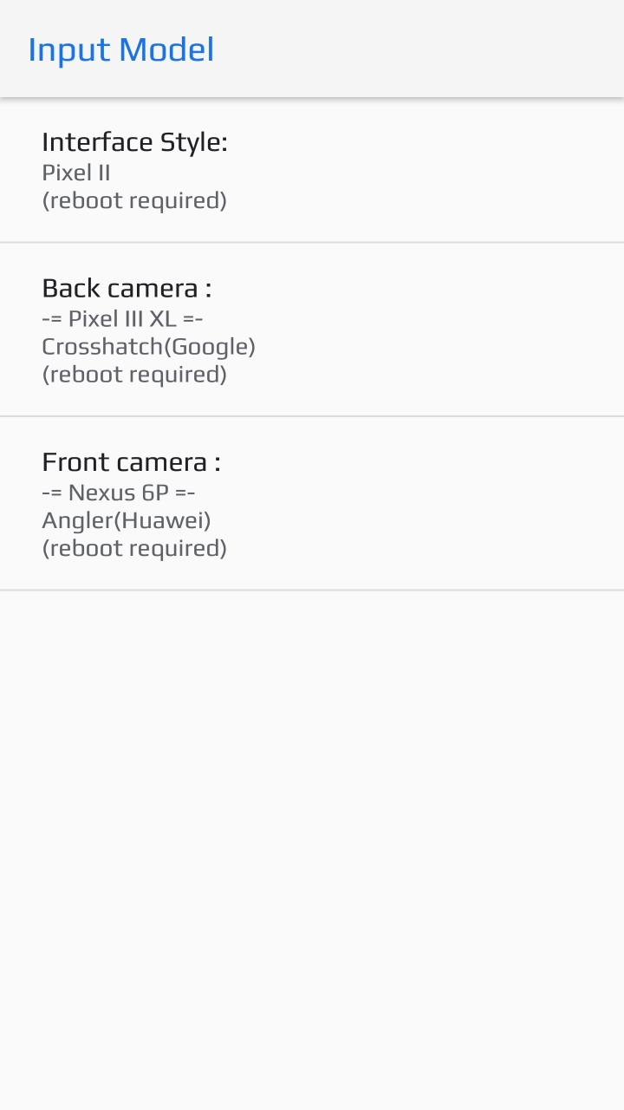Click the "Front camera :" label
This screenshot has width=624, height=1110.
pos(131,462)
